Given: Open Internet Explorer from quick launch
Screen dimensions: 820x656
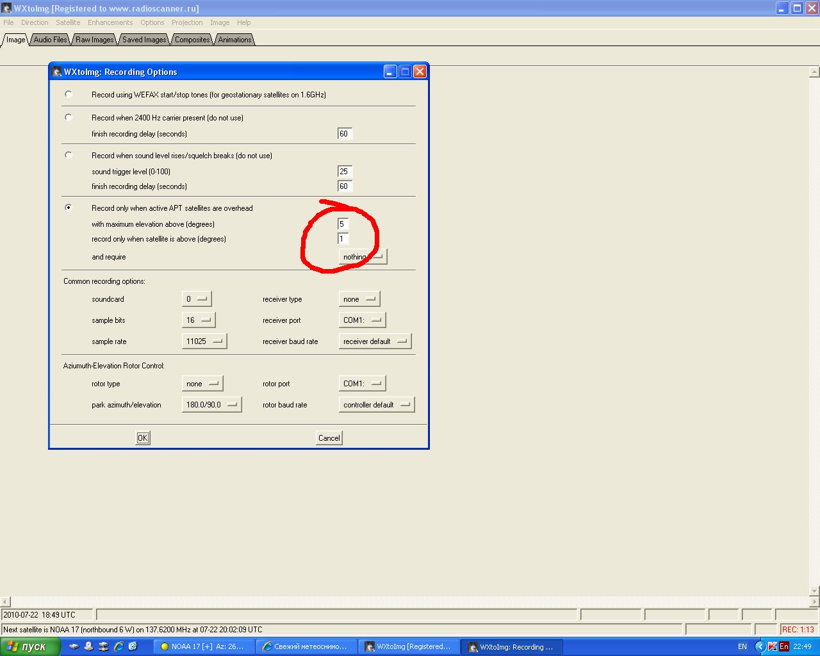Looking at the screenshot, I should coord(119,646).
